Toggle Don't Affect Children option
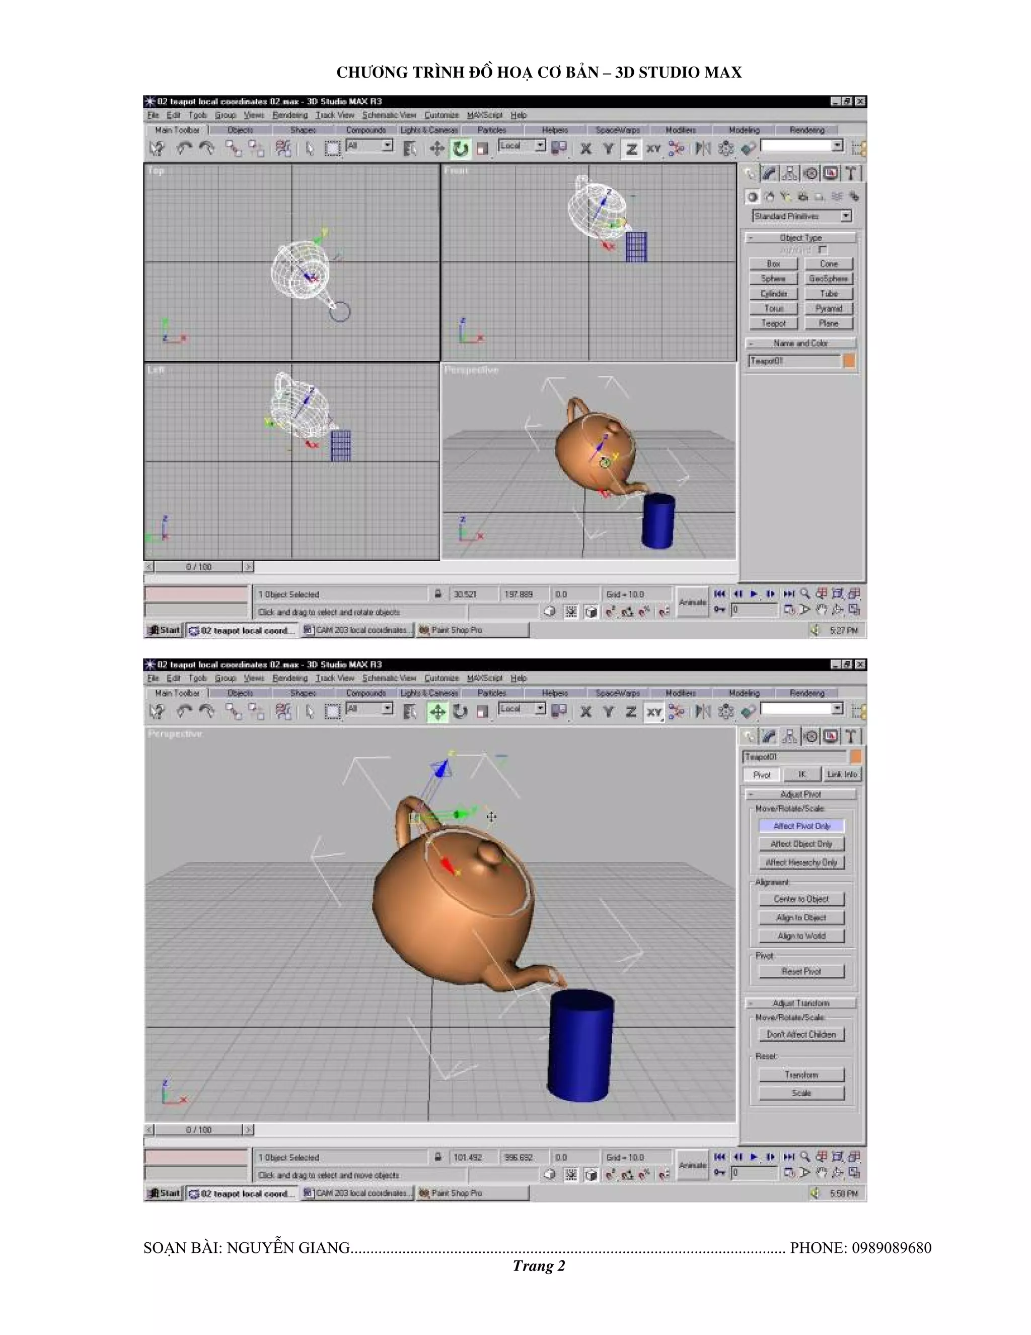The height and width of the screenshot is (1335, 1031). (x=801, y=1034)
